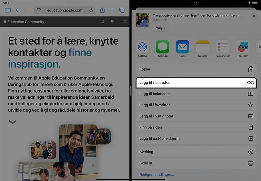Share via AirDrop
The width and height of the screenshot is (261, 181).
click(x=142, y=49)
